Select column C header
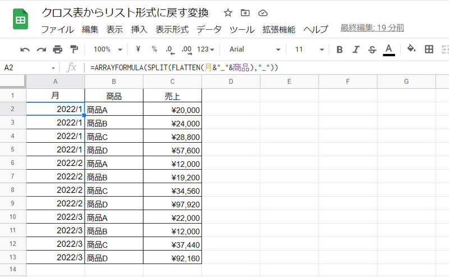The width and height of the screenshot is (449, 277). coord(172,81)
